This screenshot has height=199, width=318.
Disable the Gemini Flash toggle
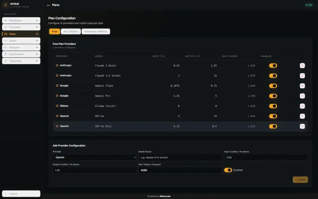[273, 86]
